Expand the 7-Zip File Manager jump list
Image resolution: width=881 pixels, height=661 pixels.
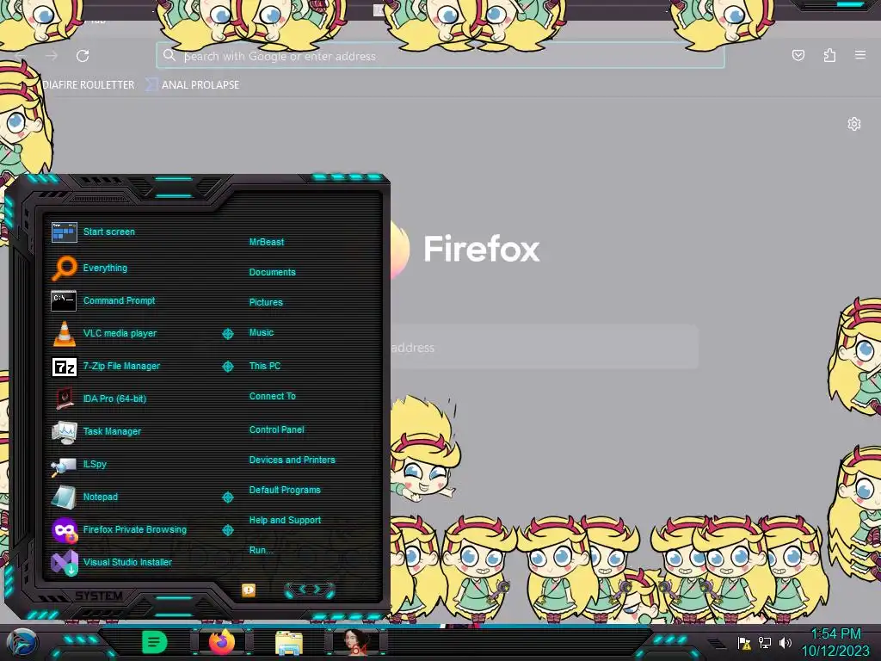[227, 367]
